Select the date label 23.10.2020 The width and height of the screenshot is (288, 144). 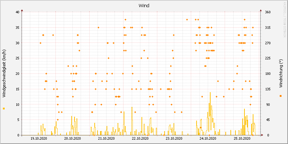(174, 138)
